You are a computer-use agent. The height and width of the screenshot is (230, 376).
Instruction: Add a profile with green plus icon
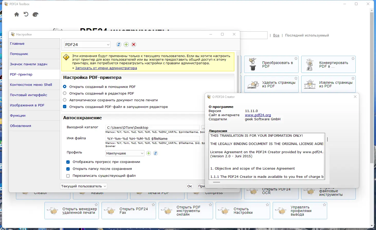[x=149, y=153]
